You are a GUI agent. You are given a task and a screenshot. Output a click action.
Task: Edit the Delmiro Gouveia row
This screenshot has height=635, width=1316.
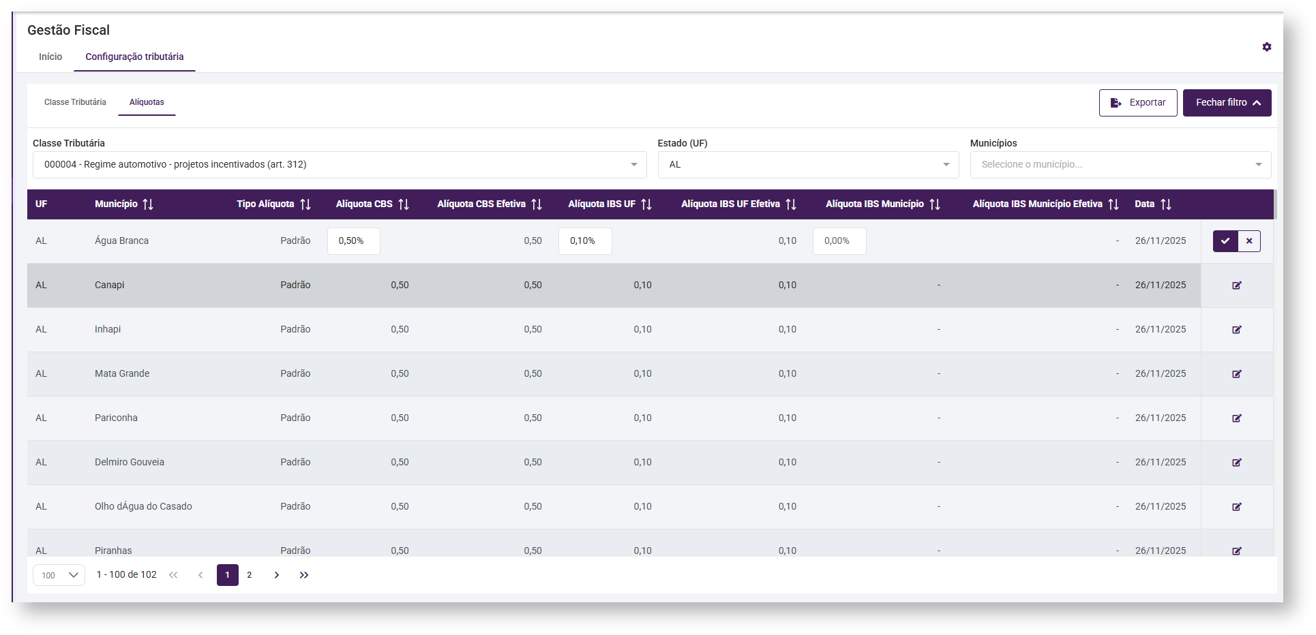click(1236, 463)
